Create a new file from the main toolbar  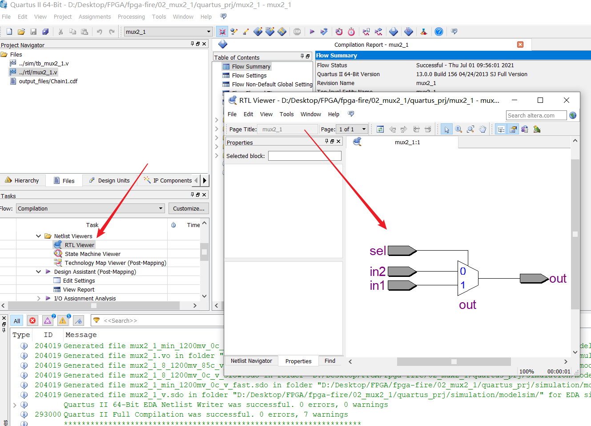[9, 32]
